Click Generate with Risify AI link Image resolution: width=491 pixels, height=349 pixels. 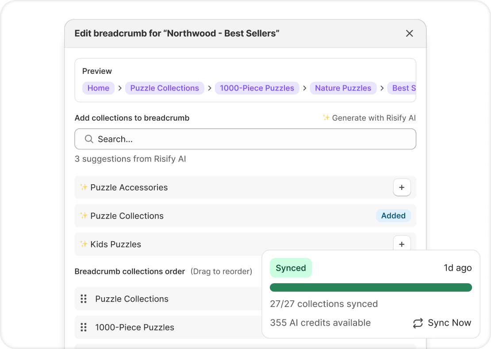click(x=374, y=118)
